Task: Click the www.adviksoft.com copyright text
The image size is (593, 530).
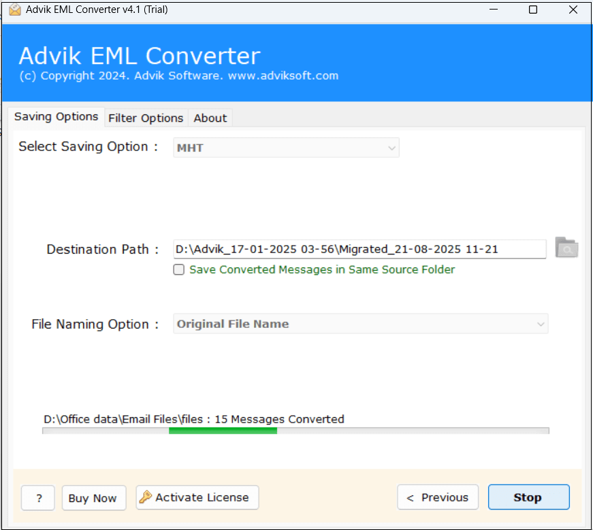Action: pos(283,76)
